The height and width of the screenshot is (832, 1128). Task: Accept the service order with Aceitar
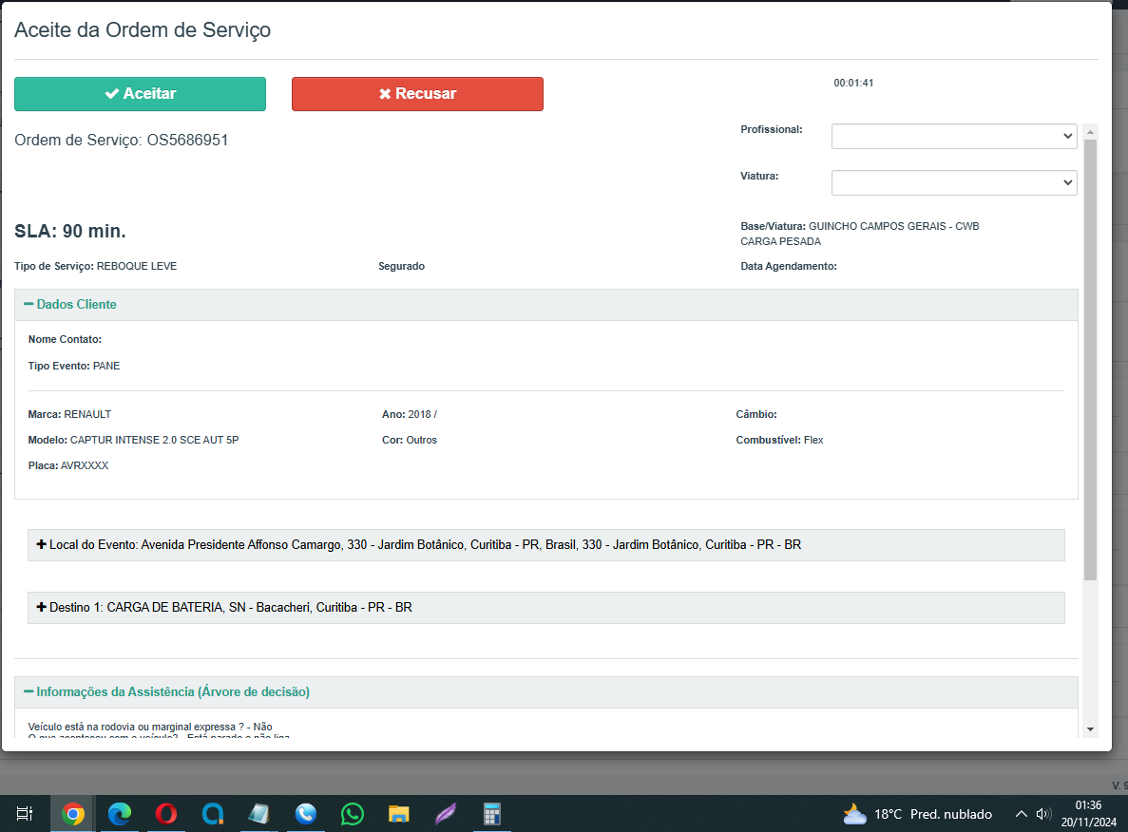click(x=141, y=94)
